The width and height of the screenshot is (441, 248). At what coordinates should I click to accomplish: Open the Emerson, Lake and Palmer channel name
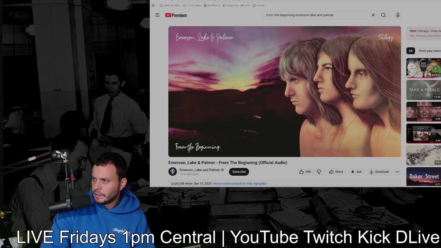(x=199, y=170)
